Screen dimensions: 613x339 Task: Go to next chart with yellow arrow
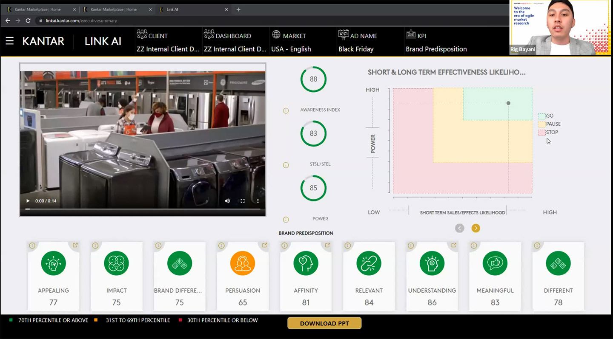476,229
